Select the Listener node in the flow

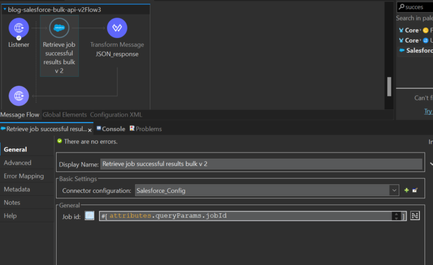[x=19, y=28]
